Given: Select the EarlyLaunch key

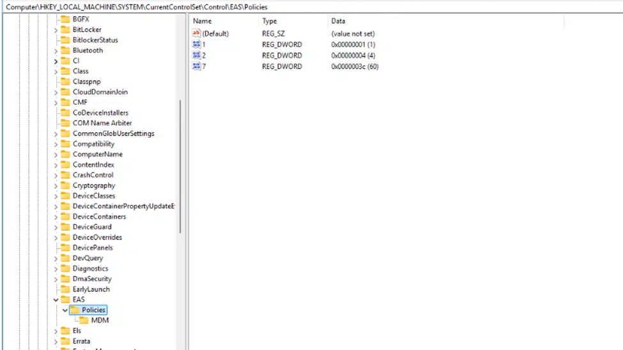Looking at the screenshot, I should (x=91, y=289).
